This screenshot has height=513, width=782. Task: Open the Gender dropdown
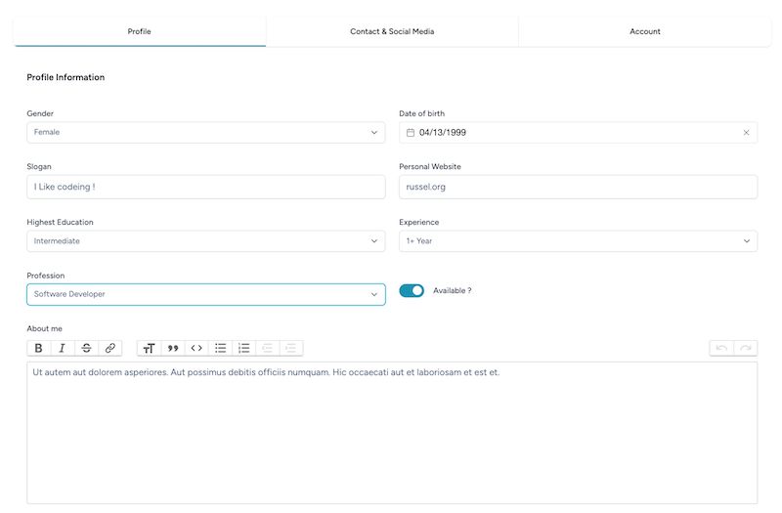pos(206,133)
